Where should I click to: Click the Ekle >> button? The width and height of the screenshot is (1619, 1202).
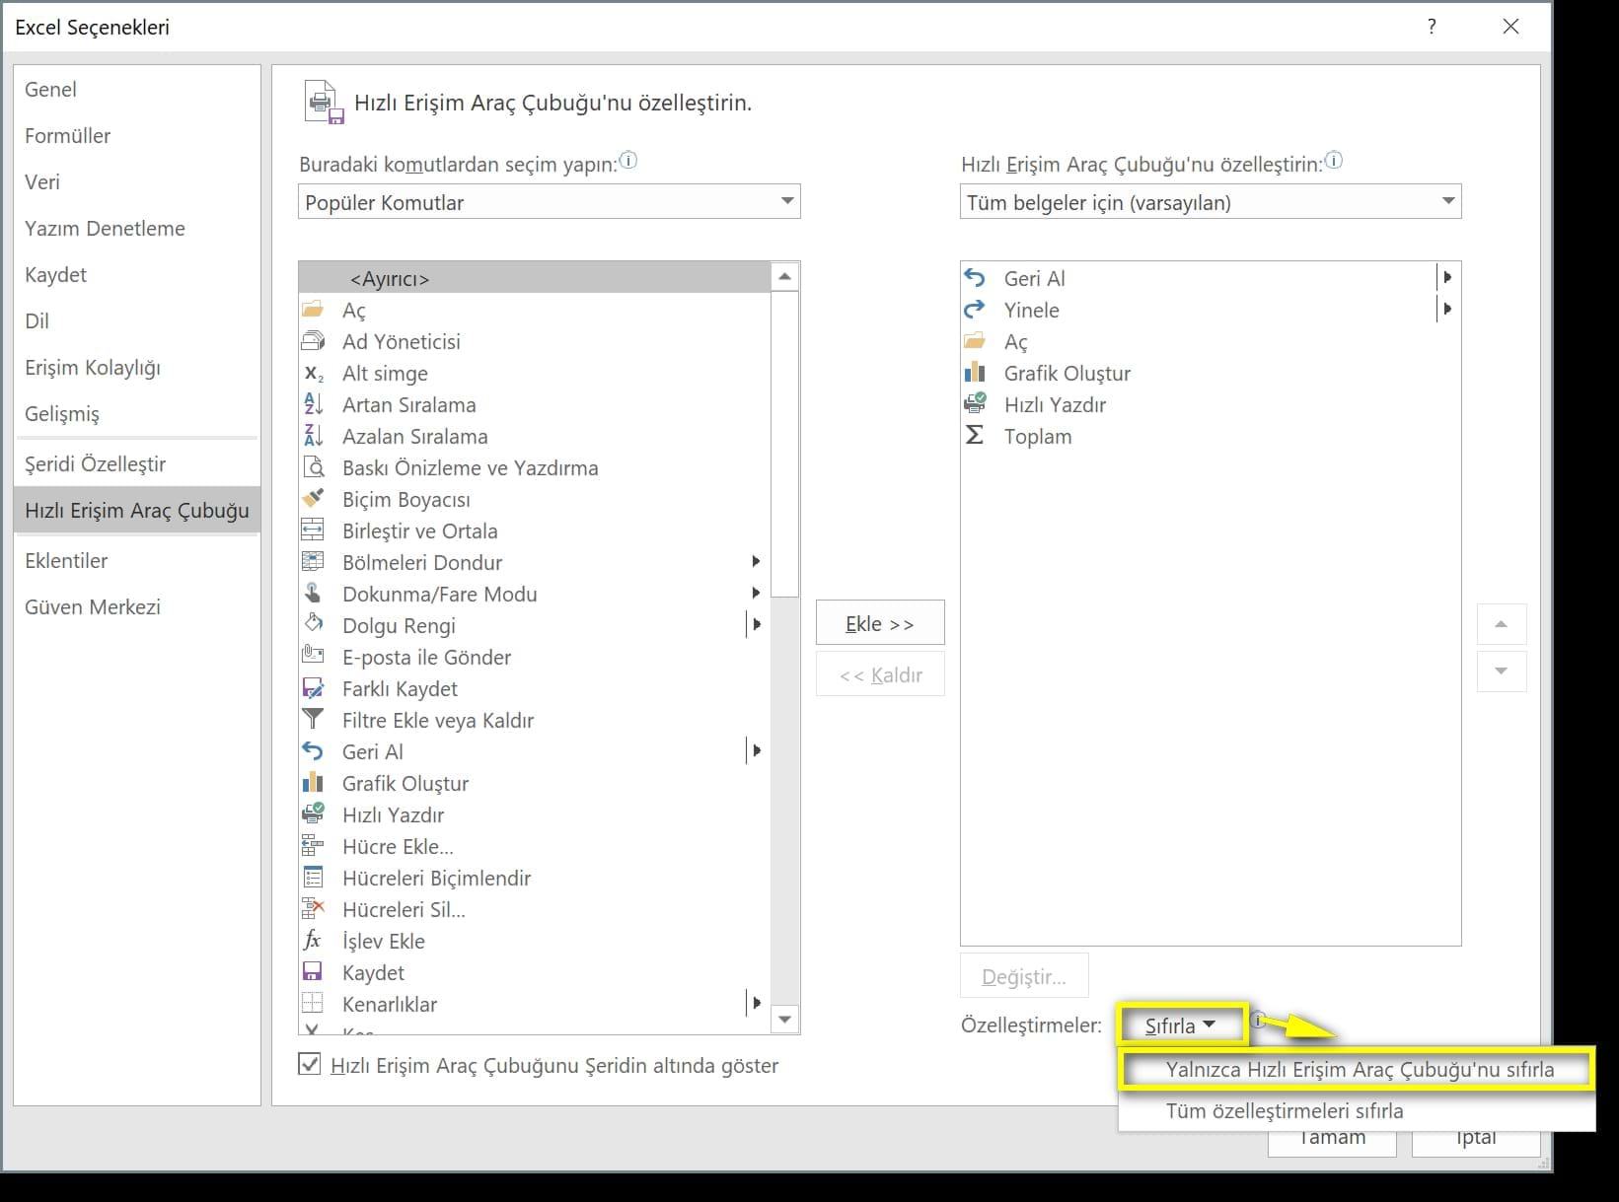880,623
